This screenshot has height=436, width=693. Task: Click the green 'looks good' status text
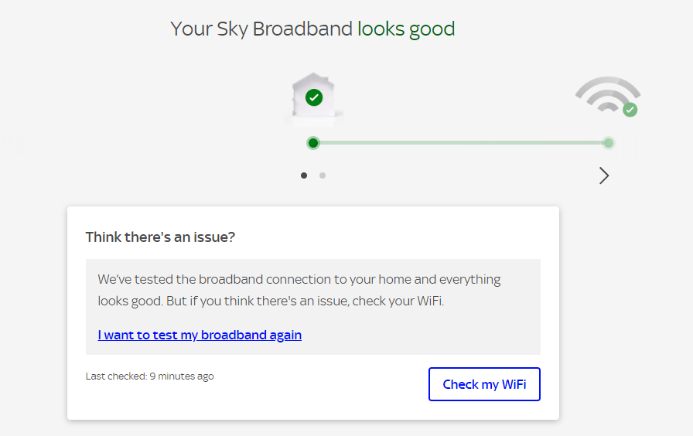pos(406,29)
